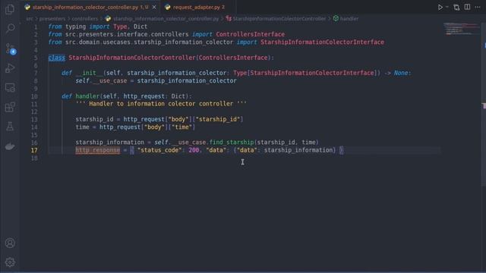Click Dict in typing import line
The height and width of the screenshot is (273, 486).
pyautogui.click(x=140, y=27)
